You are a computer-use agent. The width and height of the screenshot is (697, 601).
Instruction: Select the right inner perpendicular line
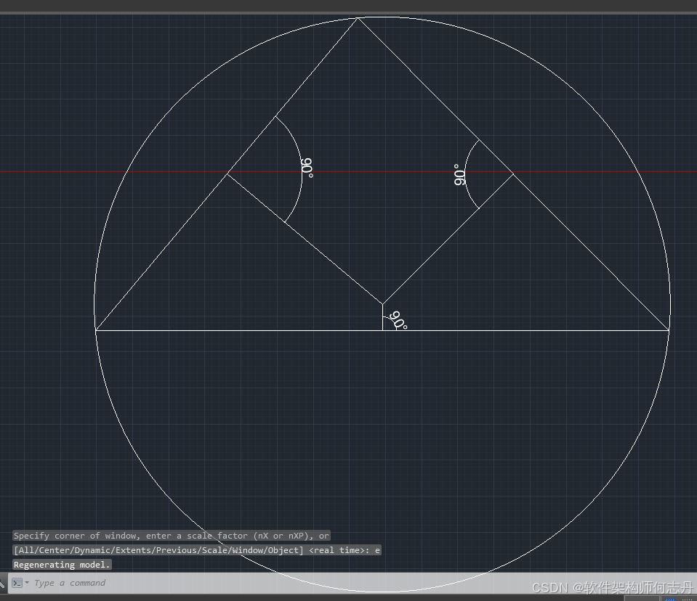pos(436,250)
